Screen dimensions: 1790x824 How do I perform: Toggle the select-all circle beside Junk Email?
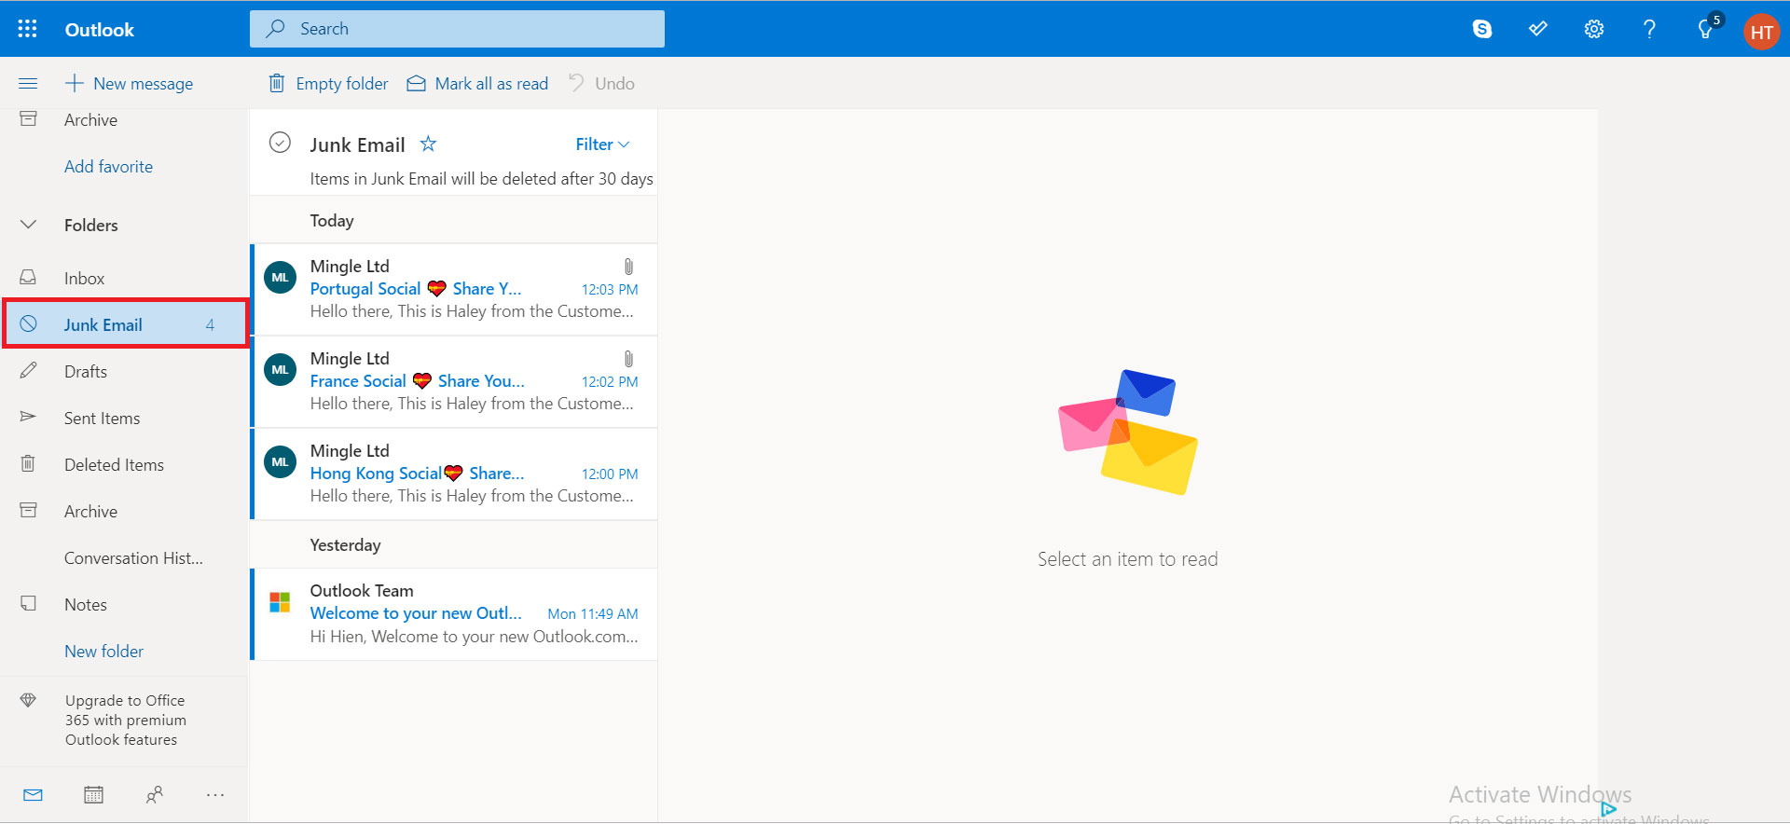(280, 143)
